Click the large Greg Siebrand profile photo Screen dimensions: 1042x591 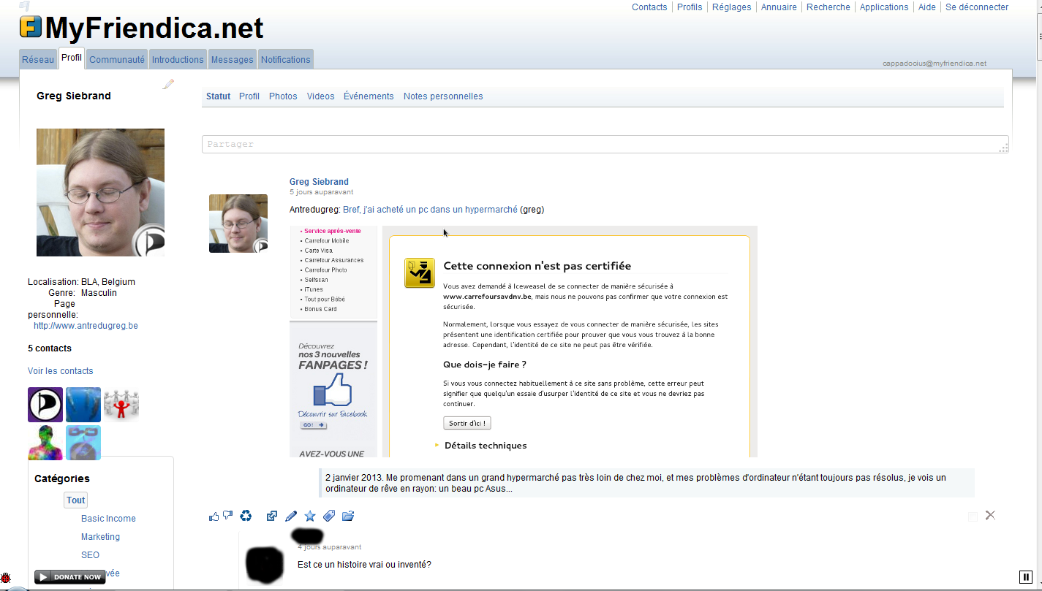pyautogui.click(x=100, y=192)
